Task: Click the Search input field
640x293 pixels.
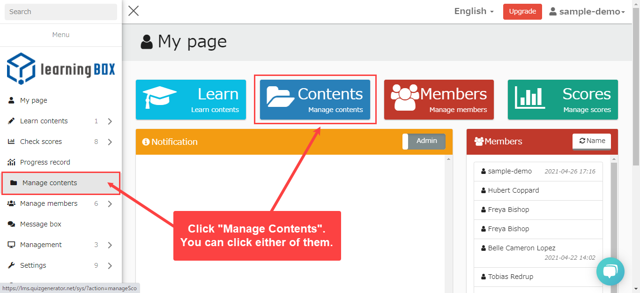Action: (x=61, y=12)
